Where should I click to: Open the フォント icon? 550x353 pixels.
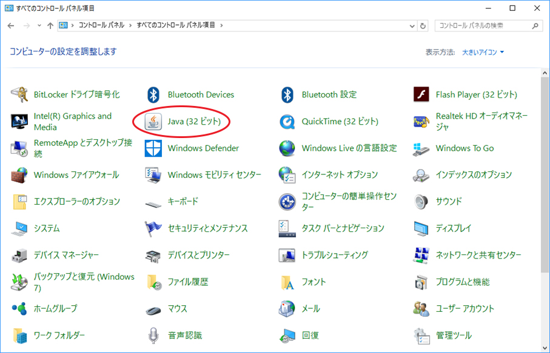point(287,282)
